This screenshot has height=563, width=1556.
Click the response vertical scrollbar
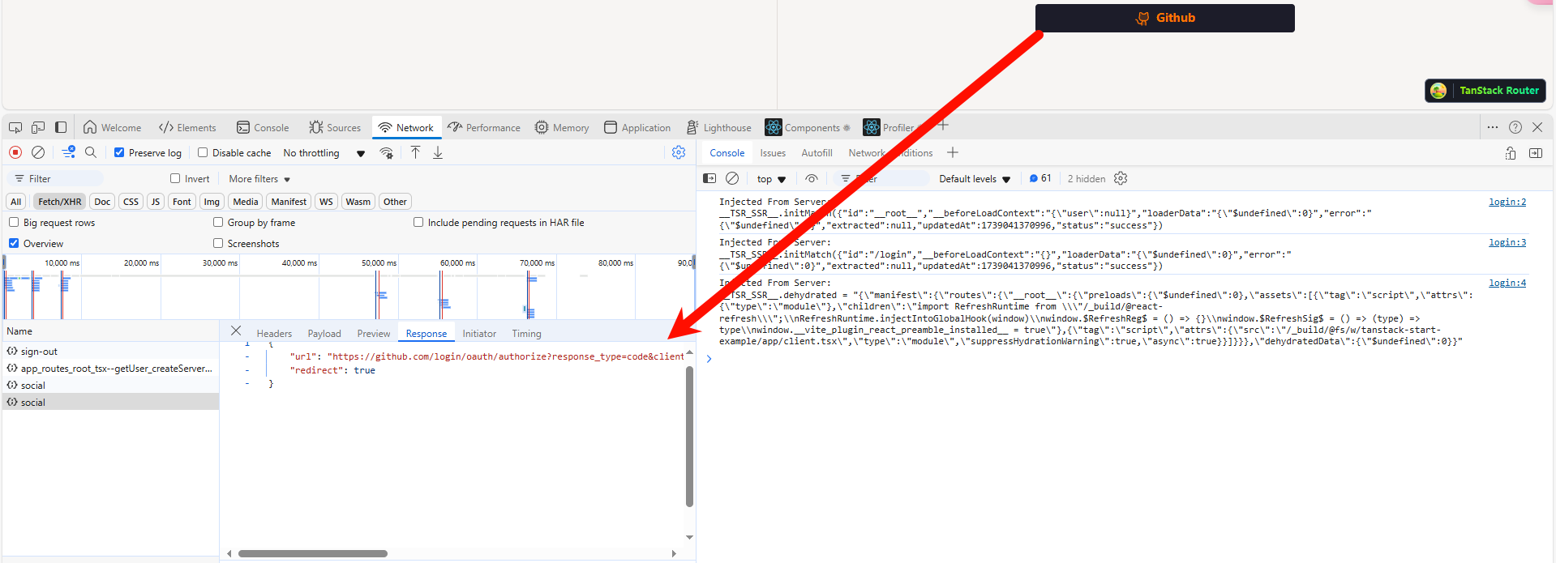(690, 437)
